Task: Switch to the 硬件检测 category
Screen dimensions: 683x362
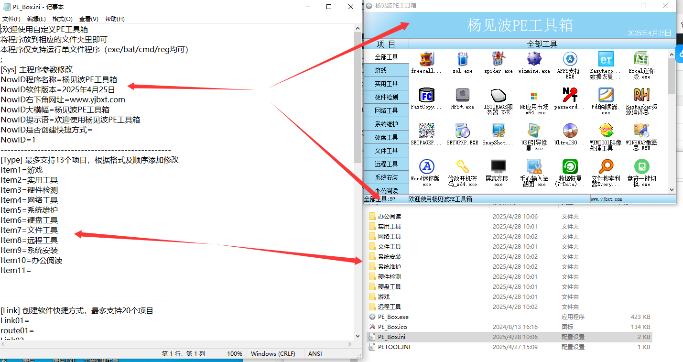Action: coord(386,97)
